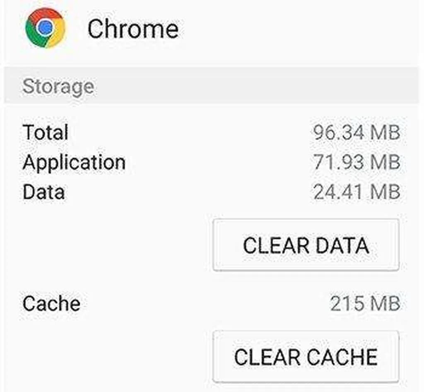Screen dimensions: 424x392
Task: Tap the Cache label
Action: point(51,303)
